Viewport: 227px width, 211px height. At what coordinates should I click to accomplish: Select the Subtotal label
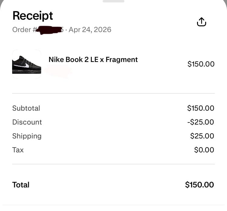(x=26, y=108)
